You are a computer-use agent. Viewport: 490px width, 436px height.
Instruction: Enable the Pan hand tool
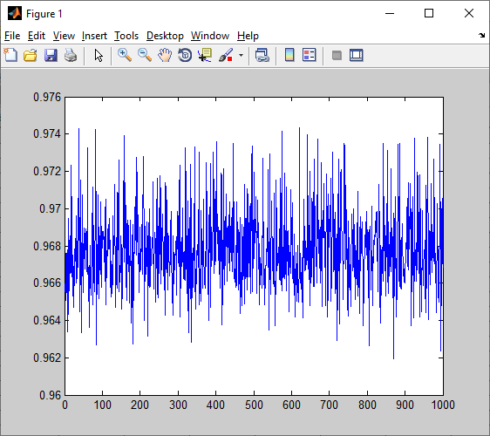click(165, 55)
